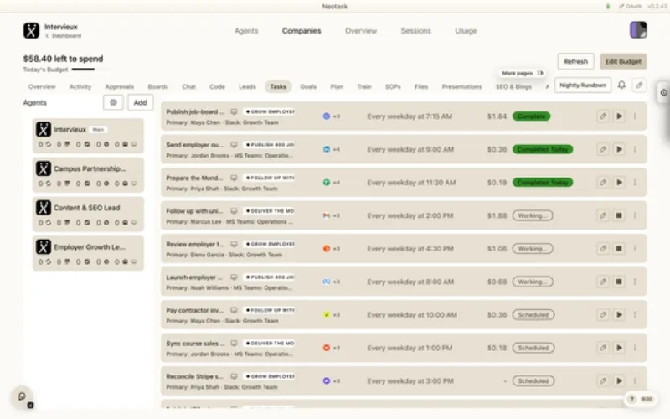This screenshot has width=670, height=419.
Task: Stop the Follow up with uni... task
Action: pos(619,215)
